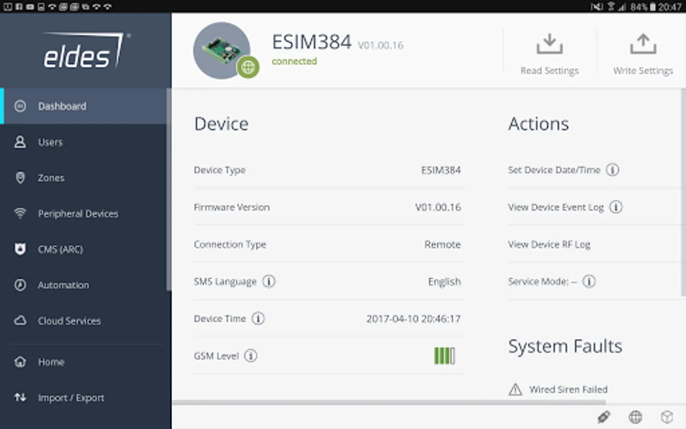
Task: Open the Automation section
Action: pyautogui.click(x=86, y=285)
